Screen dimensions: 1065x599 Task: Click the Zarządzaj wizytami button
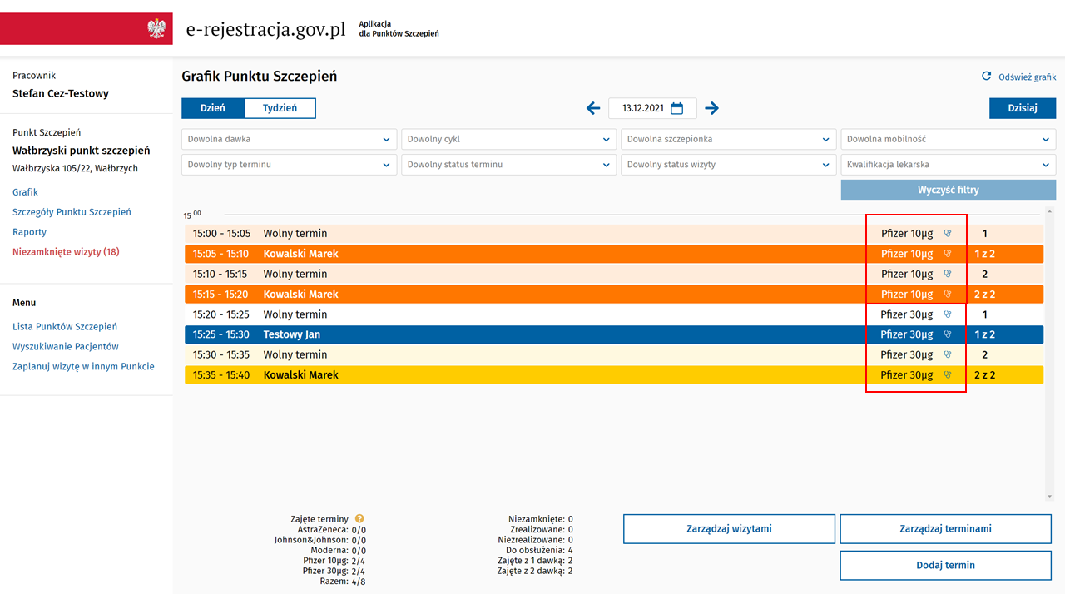[x=729, y=528]
